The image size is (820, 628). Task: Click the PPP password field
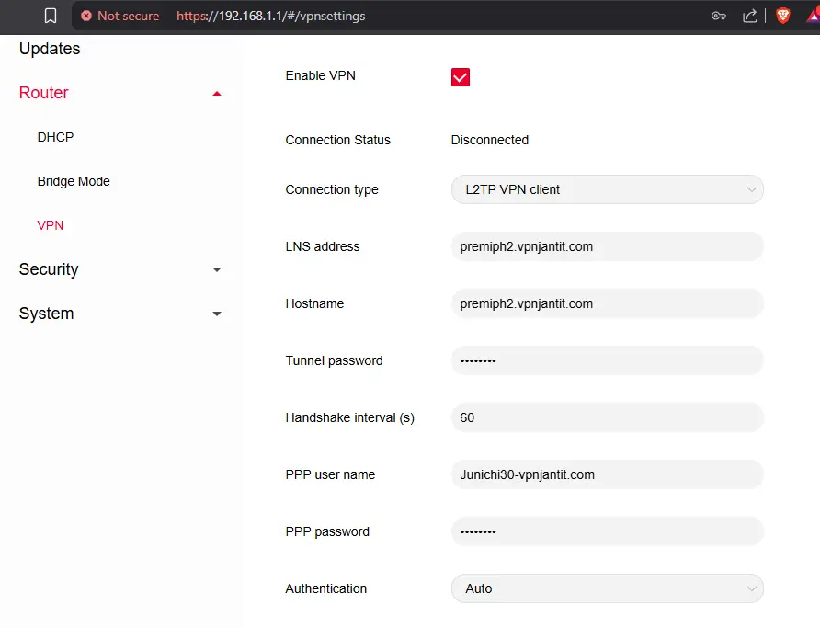pyautogui.click(x=607, y=531)
